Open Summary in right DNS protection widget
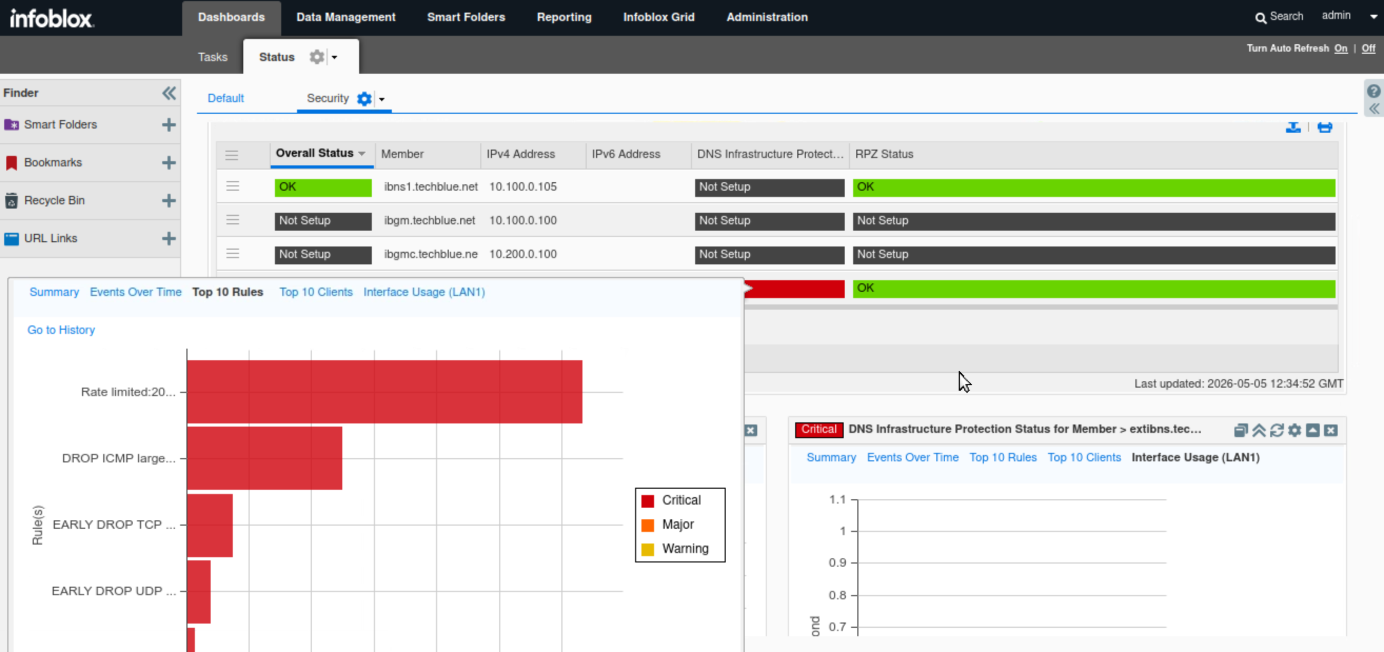This screenshot has width=1384, height=652. click(x=831, y=457)
